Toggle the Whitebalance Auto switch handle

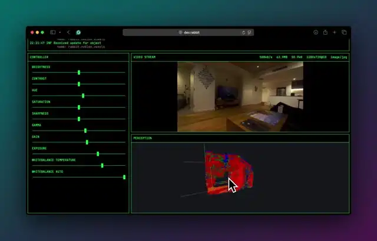(124, 177)
